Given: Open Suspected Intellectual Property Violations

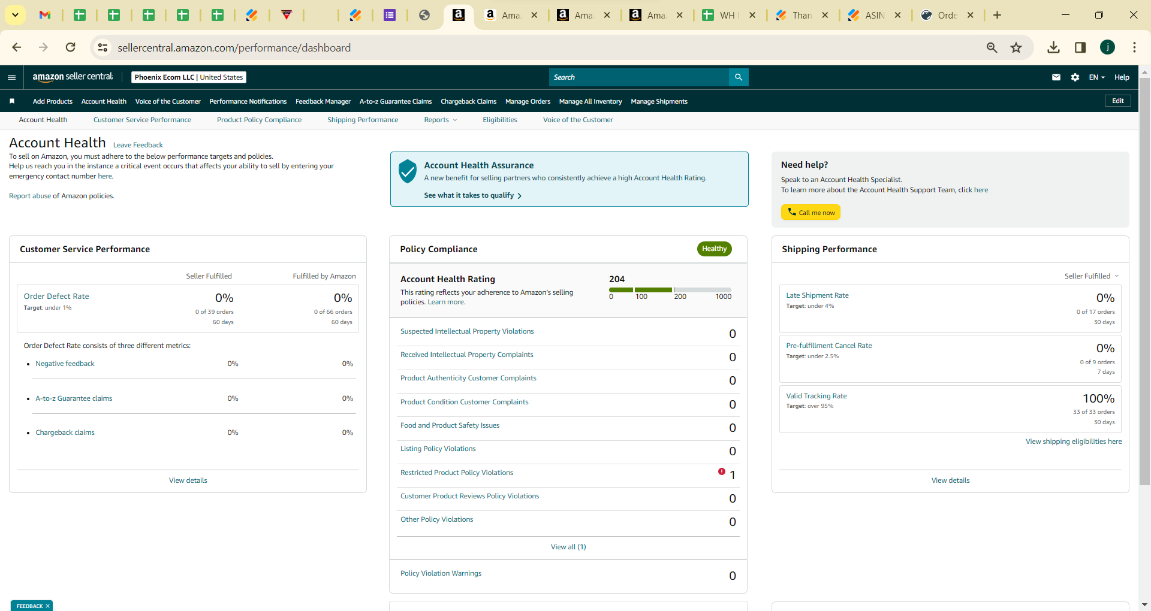Looking at the screenshot, I should click(467, 331).
